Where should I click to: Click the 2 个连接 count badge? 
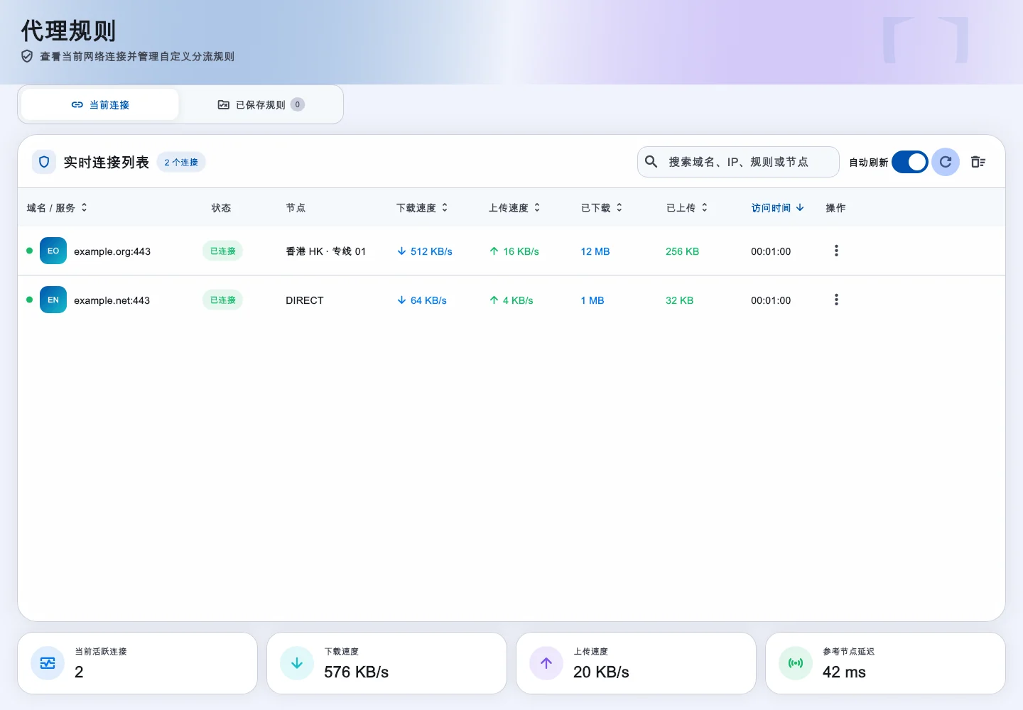(181, 162)
